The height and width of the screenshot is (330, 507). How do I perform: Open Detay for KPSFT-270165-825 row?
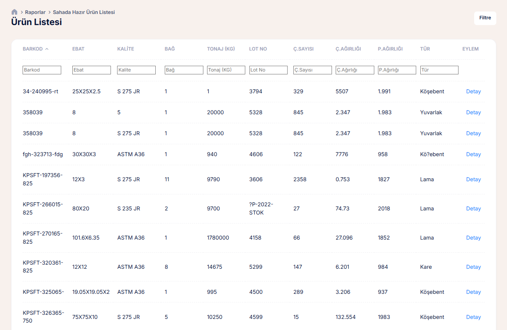coord(473,238)
